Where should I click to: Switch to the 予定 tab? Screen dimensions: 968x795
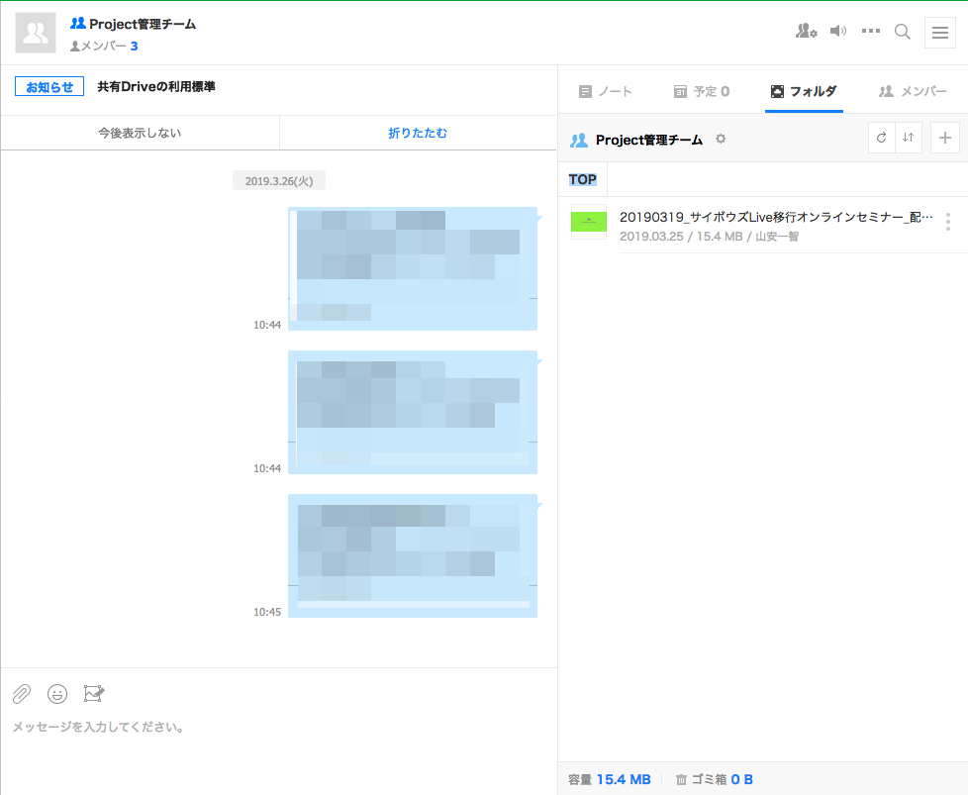click(x=701, y=91)
